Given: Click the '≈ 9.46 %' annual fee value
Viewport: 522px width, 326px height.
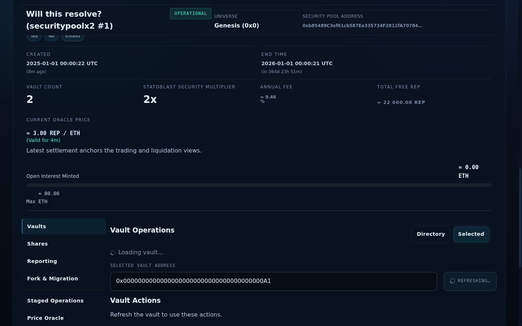Looking at the screenshot, I should pyautogui.click(x=268, y=99).
